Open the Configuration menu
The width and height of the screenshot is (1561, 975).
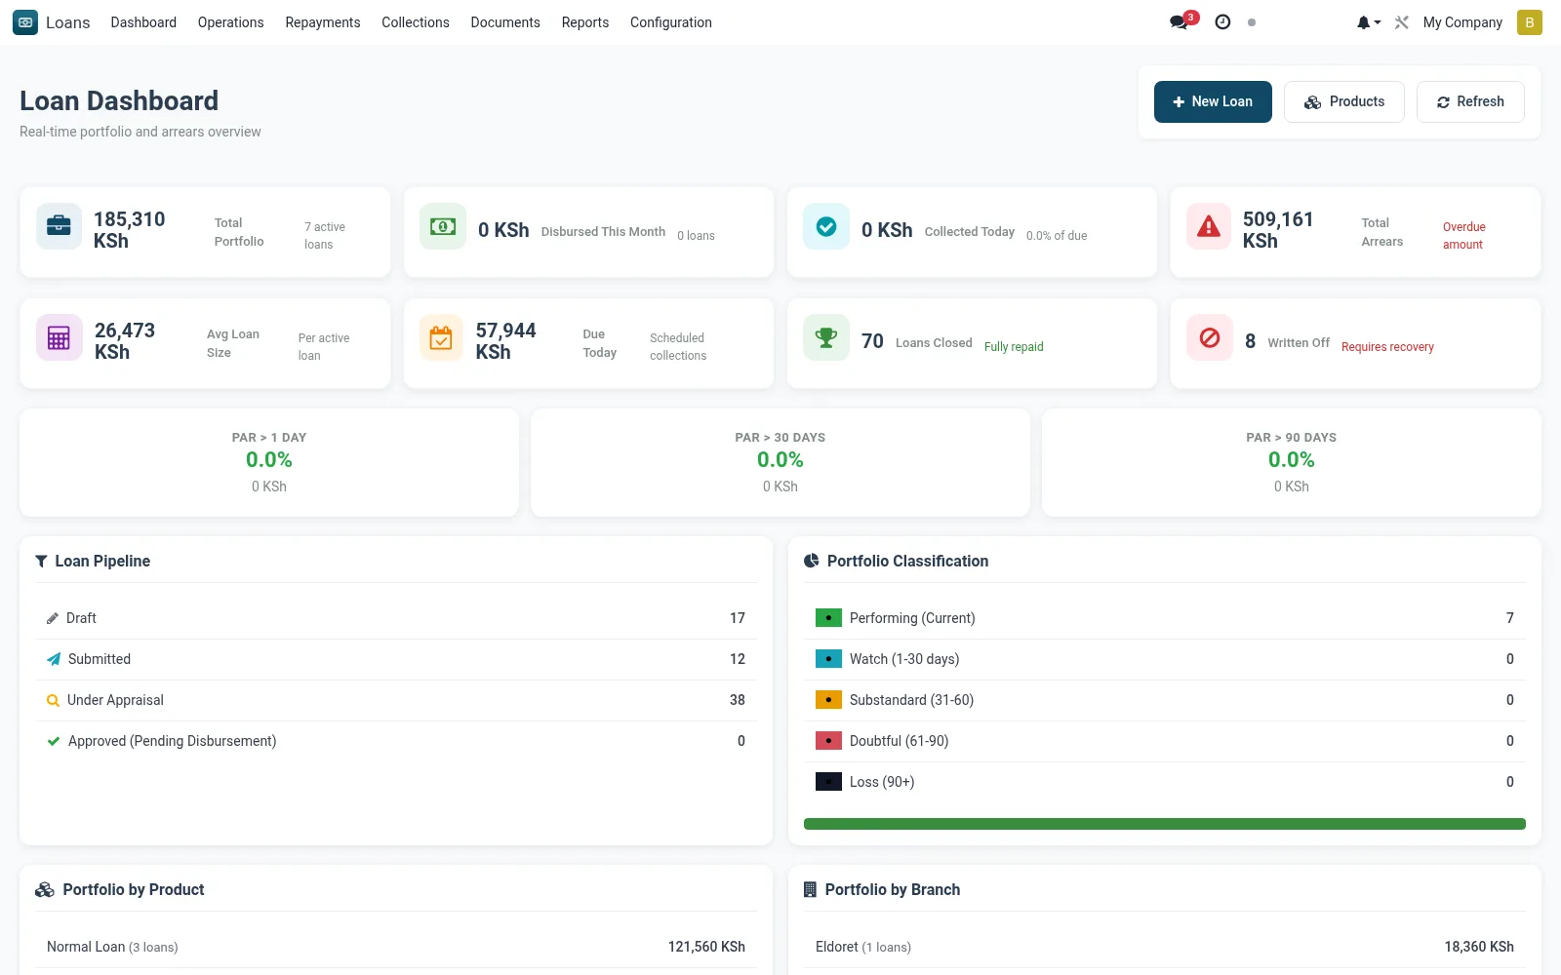tap(671, 22)
